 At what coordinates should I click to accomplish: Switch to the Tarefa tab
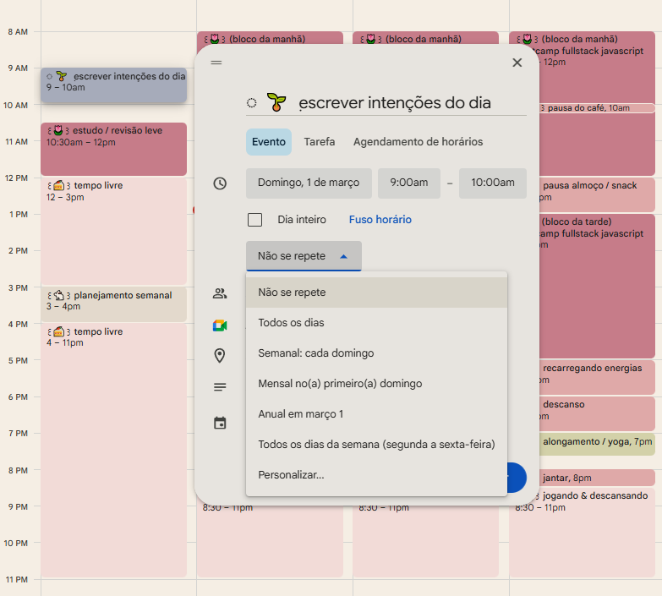point(320,142)
